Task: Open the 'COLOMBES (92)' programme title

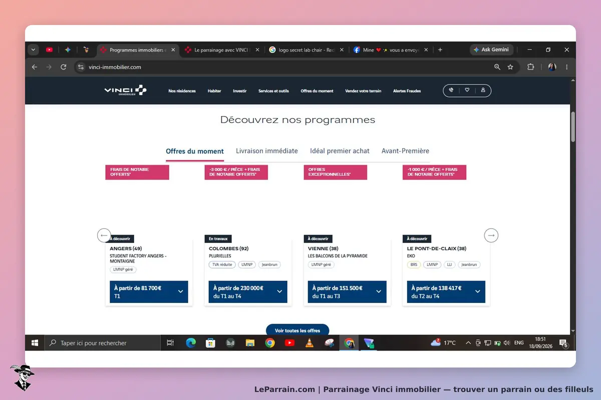Action: (x=229, y=248)
